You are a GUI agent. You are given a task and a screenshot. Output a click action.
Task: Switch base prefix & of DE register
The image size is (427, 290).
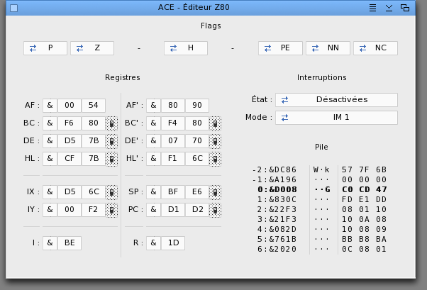(x=50, y=141)
